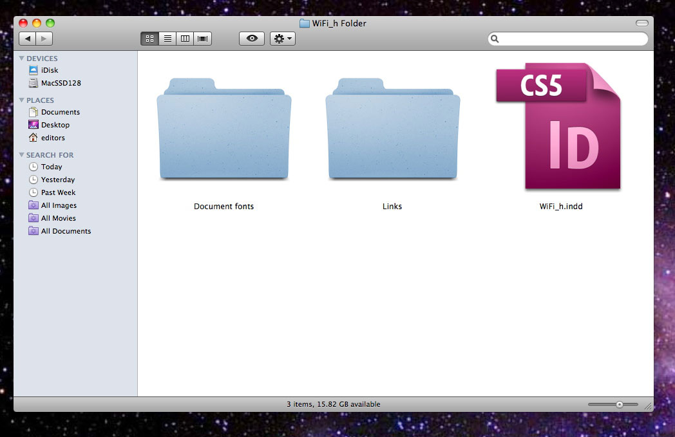Select the Links folder icon
Image resolution: width=675 pixels, height=437 pixels.
coord(393,129)
